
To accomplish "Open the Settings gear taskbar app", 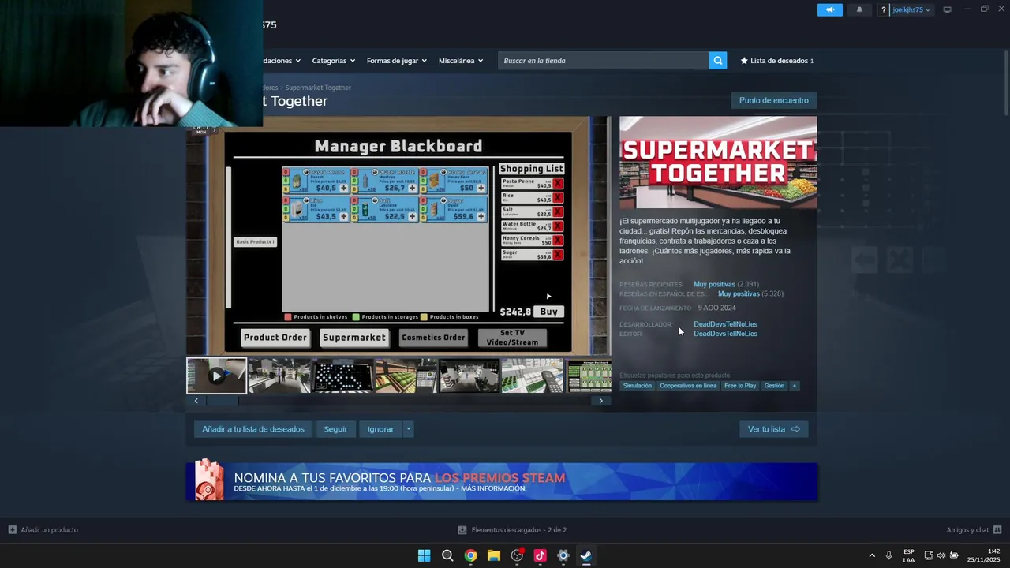I will 563,555.
